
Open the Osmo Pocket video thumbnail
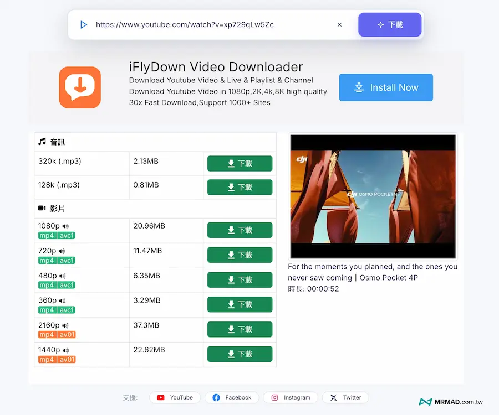(373, 196)
